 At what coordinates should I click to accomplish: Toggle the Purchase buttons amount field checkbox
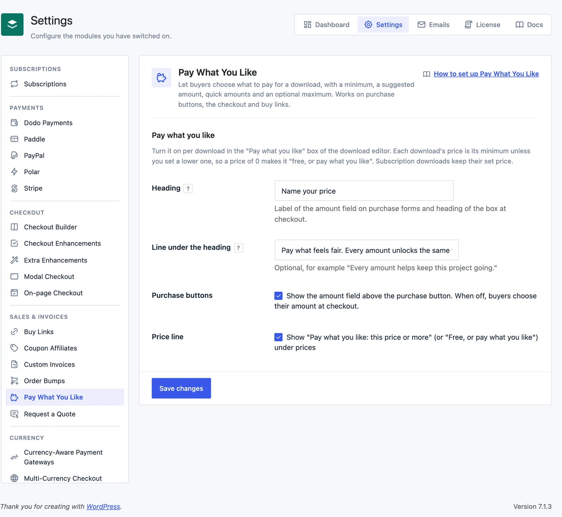click(279, 296)
